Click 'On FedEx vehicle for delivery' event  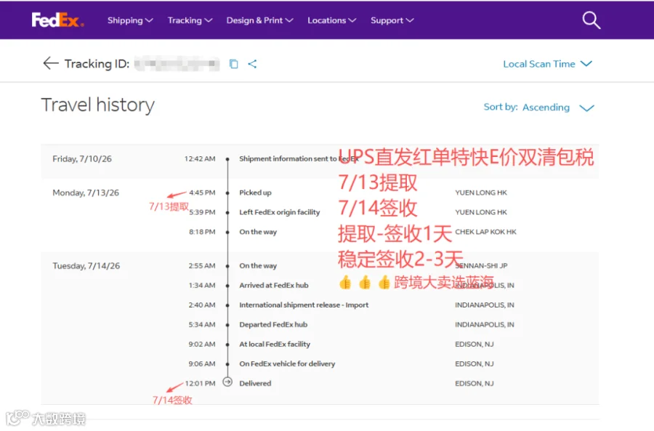click(x=287, y=363)
